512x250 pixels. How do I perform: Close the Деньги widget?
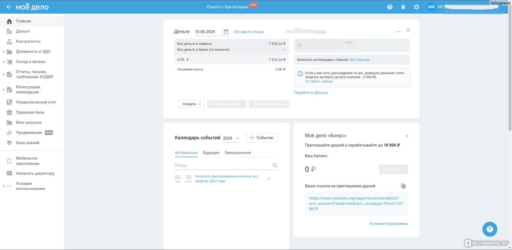pyautogui.click(x=408, y=30)
